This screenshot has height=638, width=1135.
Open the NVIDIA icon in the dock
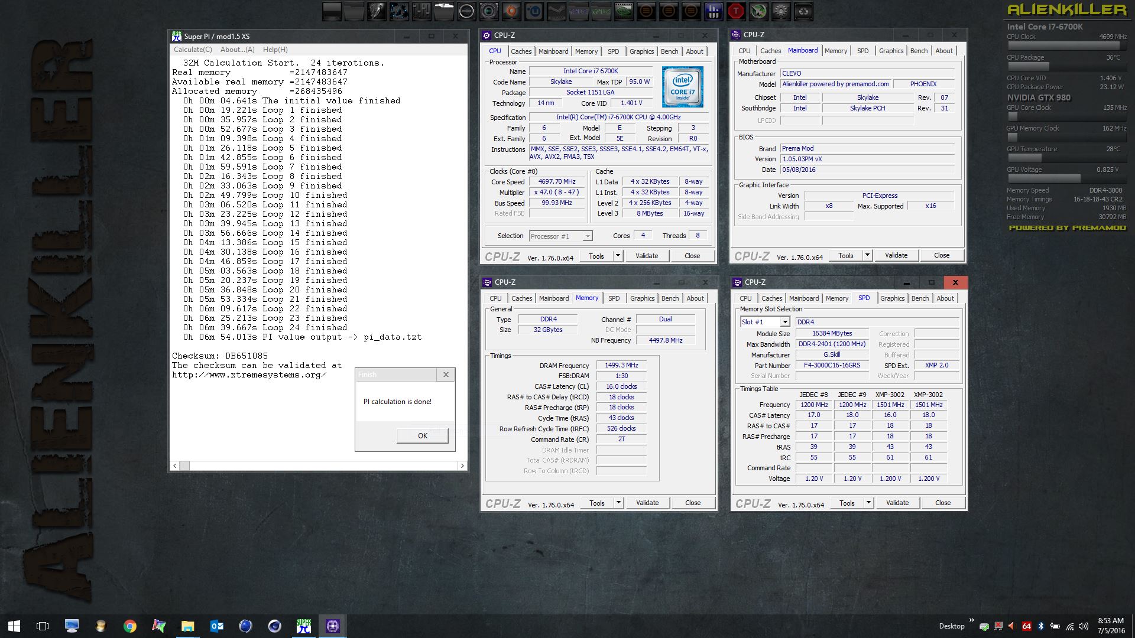(x=624, y=11)
